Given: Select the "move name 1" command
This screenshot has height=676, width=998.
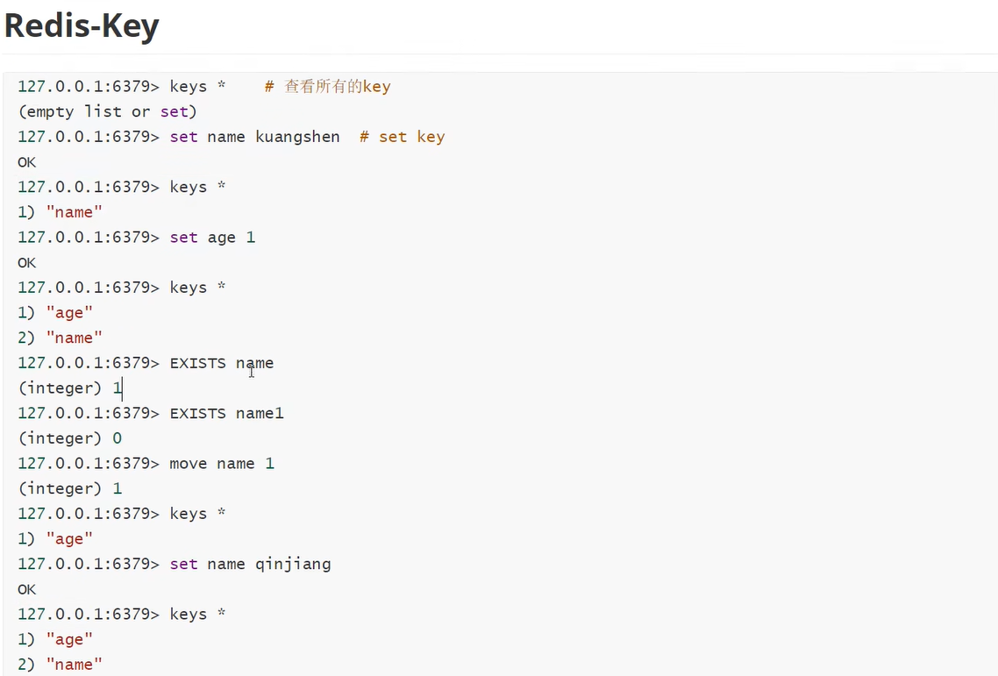Looking at the screenshot, I should pos(222,464).
